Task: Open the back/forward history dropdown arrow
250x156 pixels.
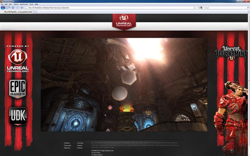Action: pos(9,7)
